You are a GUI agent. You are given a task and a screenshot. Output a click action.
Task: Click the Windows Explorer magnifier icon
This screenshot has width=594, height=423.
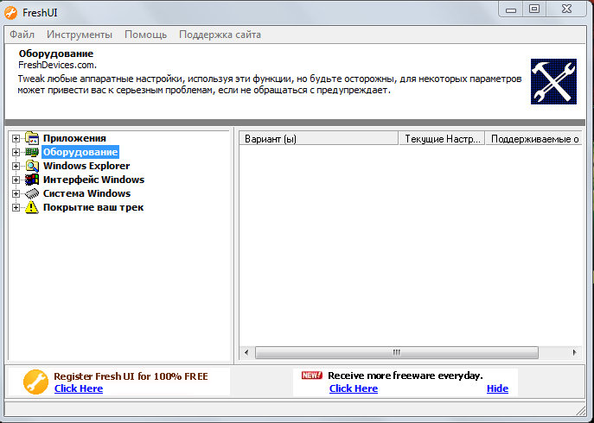click(x=32, y=166)
